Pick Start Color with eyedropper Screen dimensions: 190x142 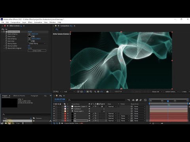click(x=33, y=36)
